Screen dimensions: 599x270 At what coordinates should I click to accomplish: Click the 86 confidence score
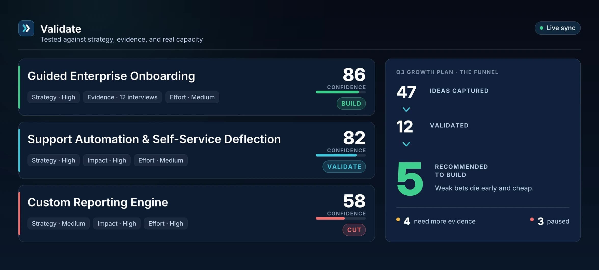[354, 75]
